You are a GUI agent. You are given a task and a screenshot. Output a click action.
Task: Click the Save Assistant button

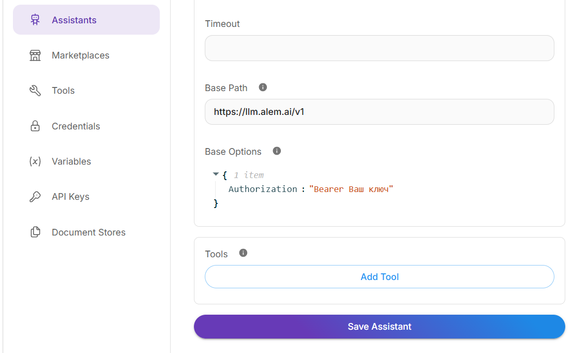379,327
